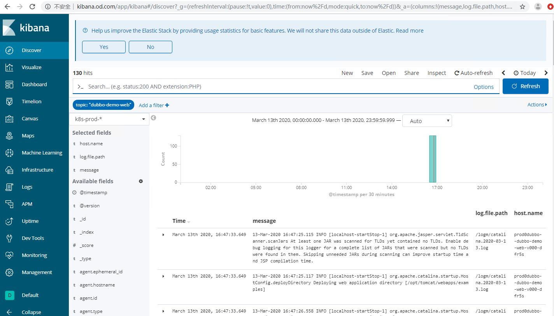Click the Share menu item

click(x=411, y=73)
